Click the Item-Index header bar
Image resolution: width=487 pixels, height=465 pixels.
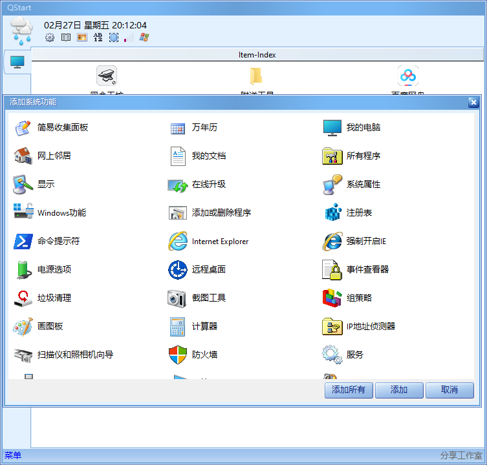click(x=257, y=55)
